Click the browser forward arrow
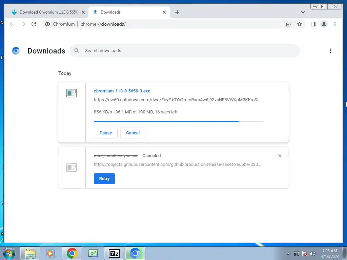The height and width of the screenshot is (260, 347). (x=23, y=24)
